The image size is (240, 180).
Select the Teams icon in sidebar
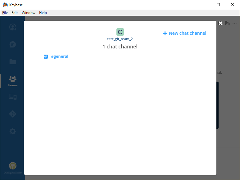point(13,81)
